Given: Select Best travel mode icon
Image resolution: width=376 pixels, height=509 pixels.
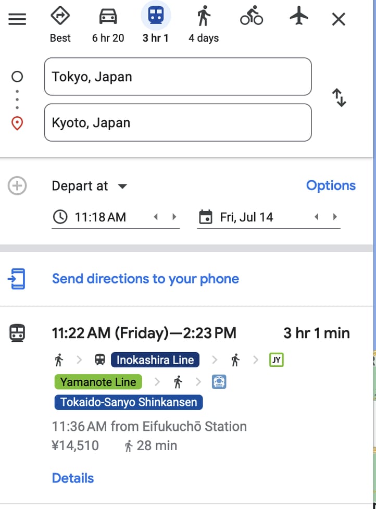Looking at the screenshot, I should (60, 18).
